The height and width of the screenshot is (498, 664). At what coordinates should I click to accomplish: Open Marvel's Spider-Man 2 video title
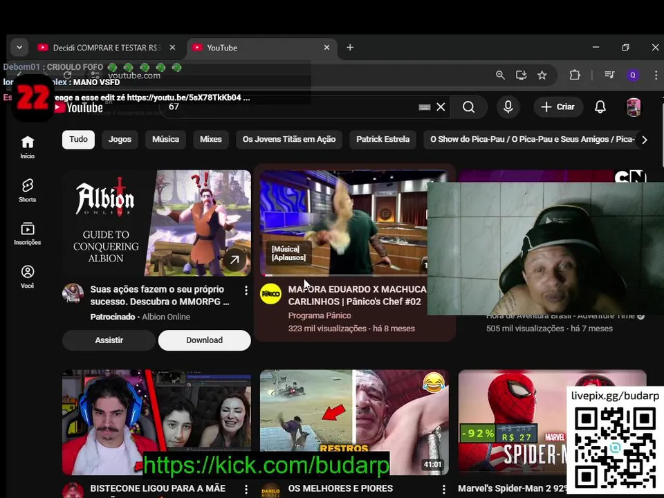pos(512,488)
